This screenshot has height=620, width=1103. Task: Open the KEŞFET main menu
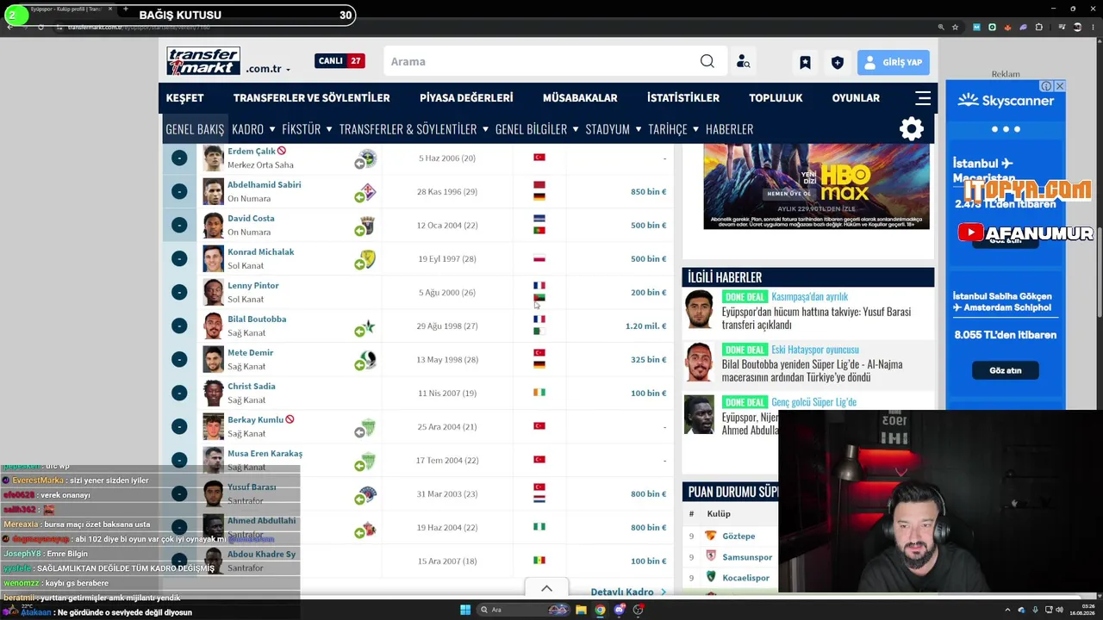184,98
